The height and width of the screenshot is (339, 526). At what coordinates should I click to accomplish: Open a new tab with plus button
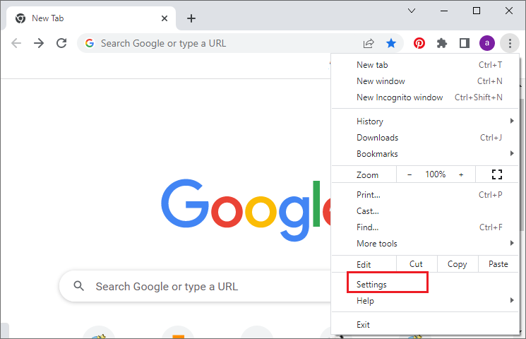click(x=191, y=18)
